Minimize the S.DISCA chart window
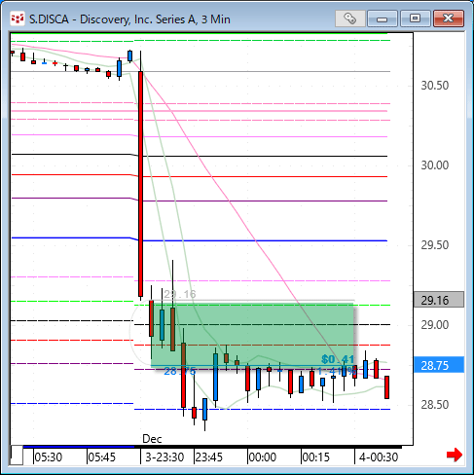This screenshot has height=475, width=474. click(383, 18)
